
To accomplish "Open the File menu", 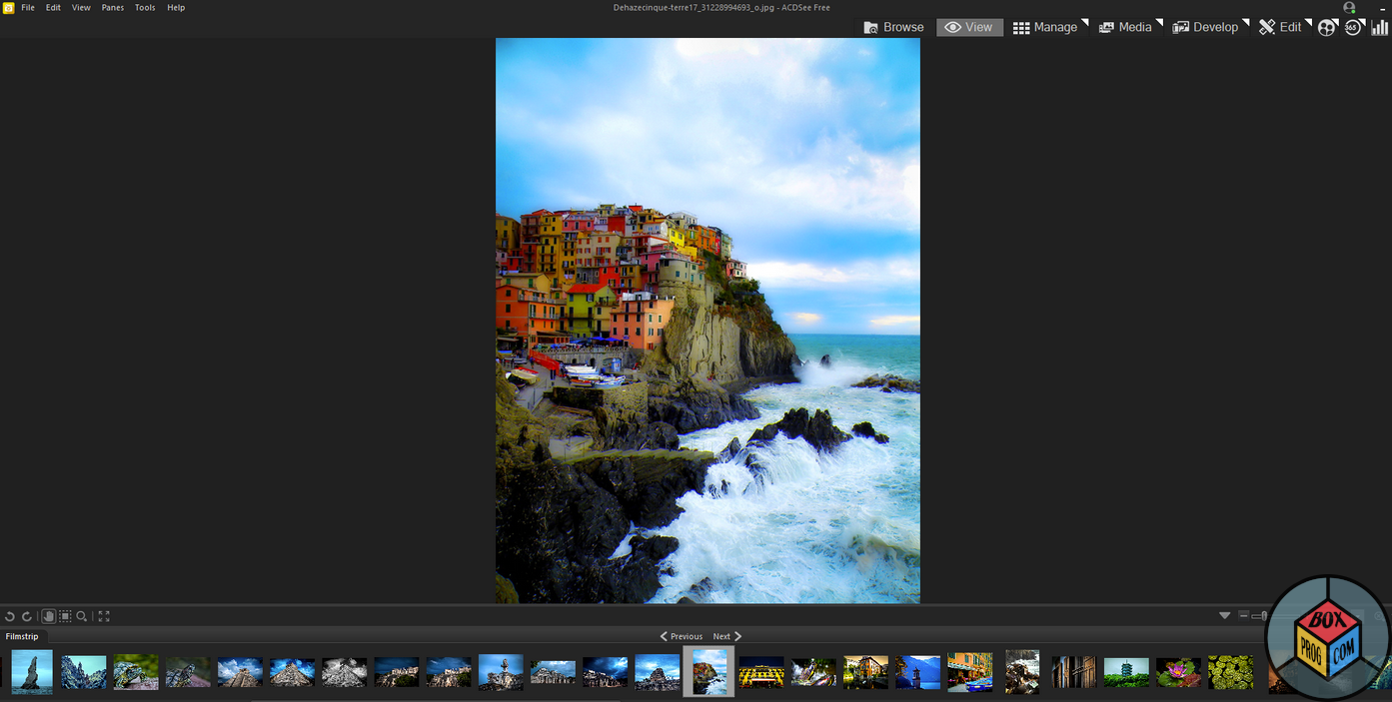I will coord(28,7).
